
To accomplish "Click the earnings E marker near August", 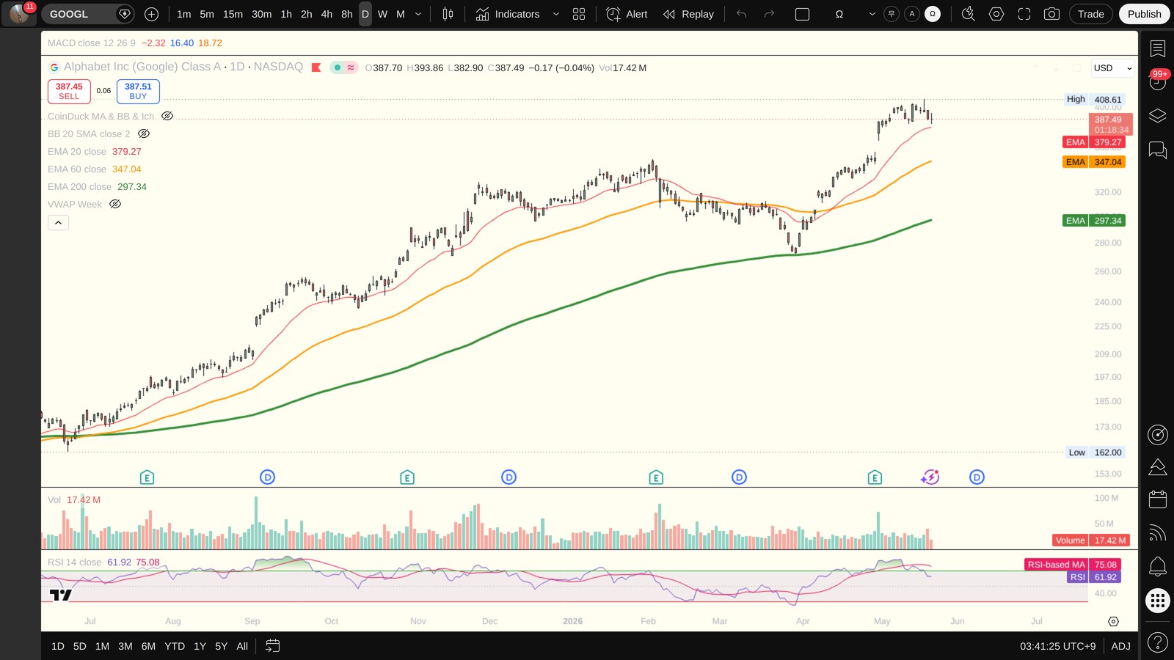I will (x=147, y=477).
